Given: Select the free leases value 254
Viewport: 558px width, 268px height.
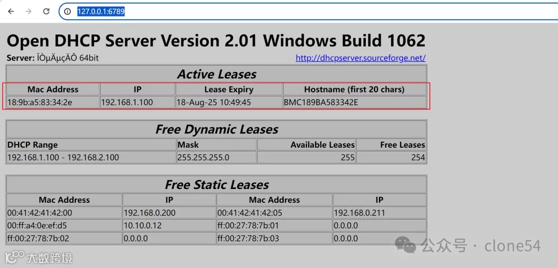Looking at the screenshot, I should [418, 157].
